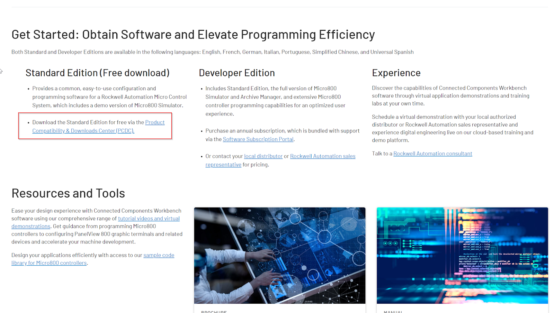Image resolution: width=554 pixels, height=313 pixels.
Task: Click the 'Provides a common, easy-to-use configuration' bullet
Action: point(109,97)
